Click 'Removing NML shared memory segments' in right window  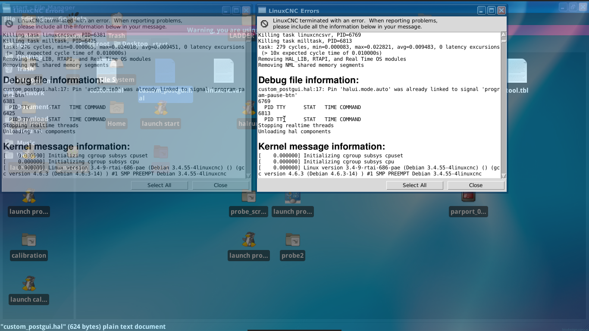[311, 65]
